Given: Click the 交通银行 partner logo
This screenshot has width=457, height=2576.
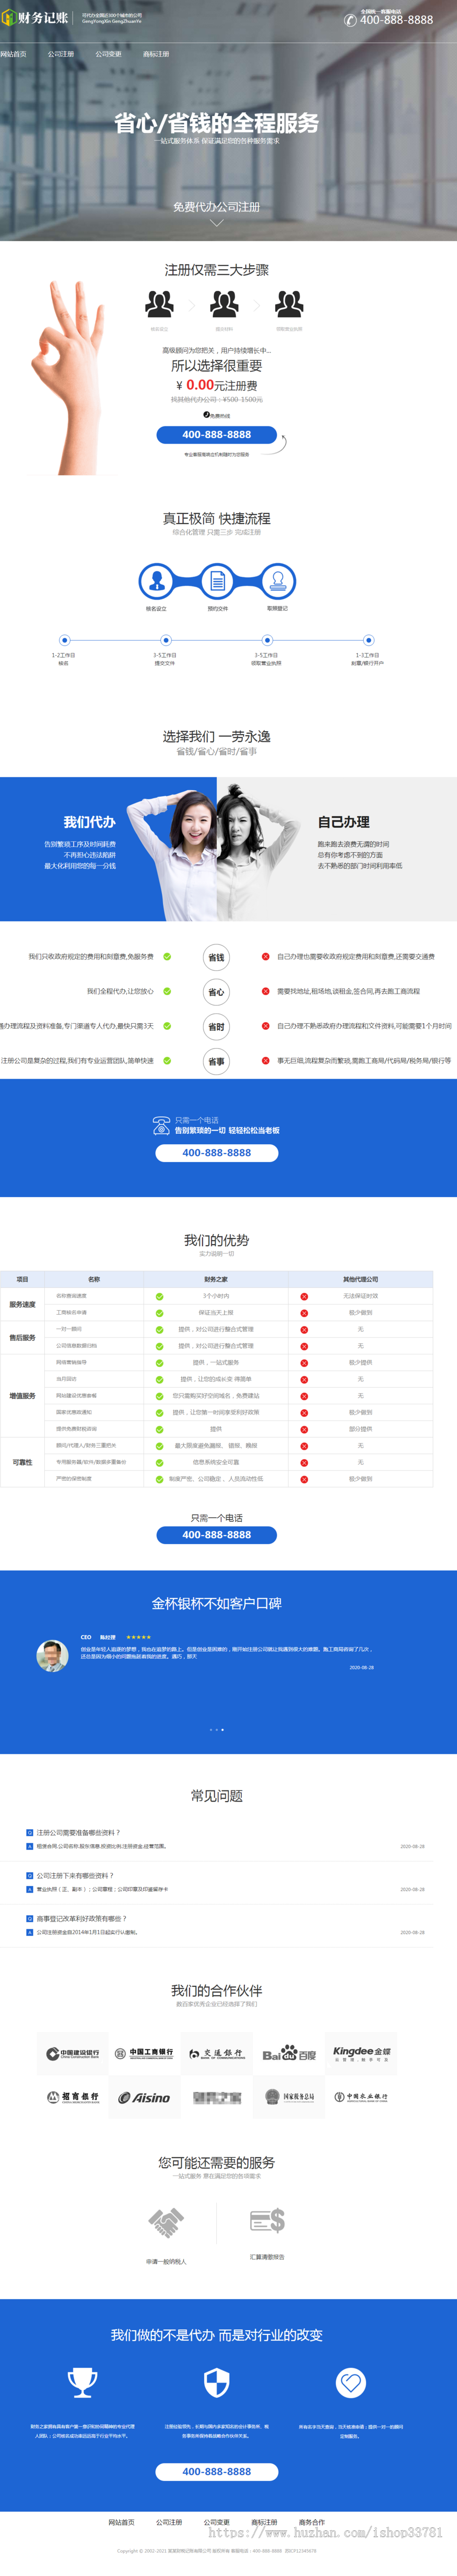Looking at the screenshot, I should 216,2054.
